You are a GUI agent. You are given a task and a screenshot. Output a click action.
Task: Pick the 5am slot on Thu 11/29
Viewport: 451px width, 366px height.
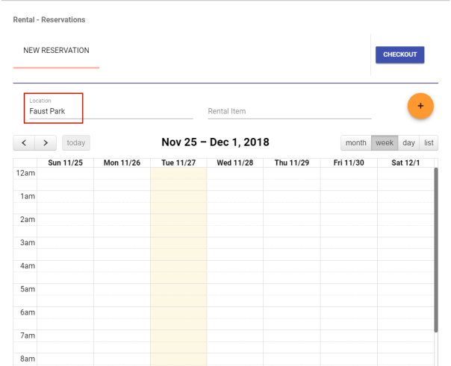tap(291, 289)
